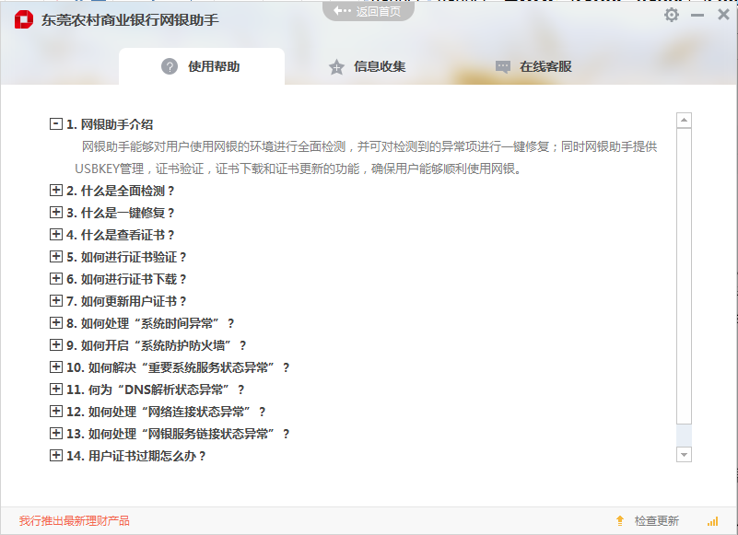This screenshot has height=535, width=738.
Task: Expand section 7 如何更新用户证书
Action: point(56,301)
